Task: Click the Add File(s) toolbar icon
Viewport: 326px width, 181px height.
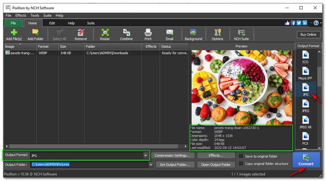Action: 14,33
